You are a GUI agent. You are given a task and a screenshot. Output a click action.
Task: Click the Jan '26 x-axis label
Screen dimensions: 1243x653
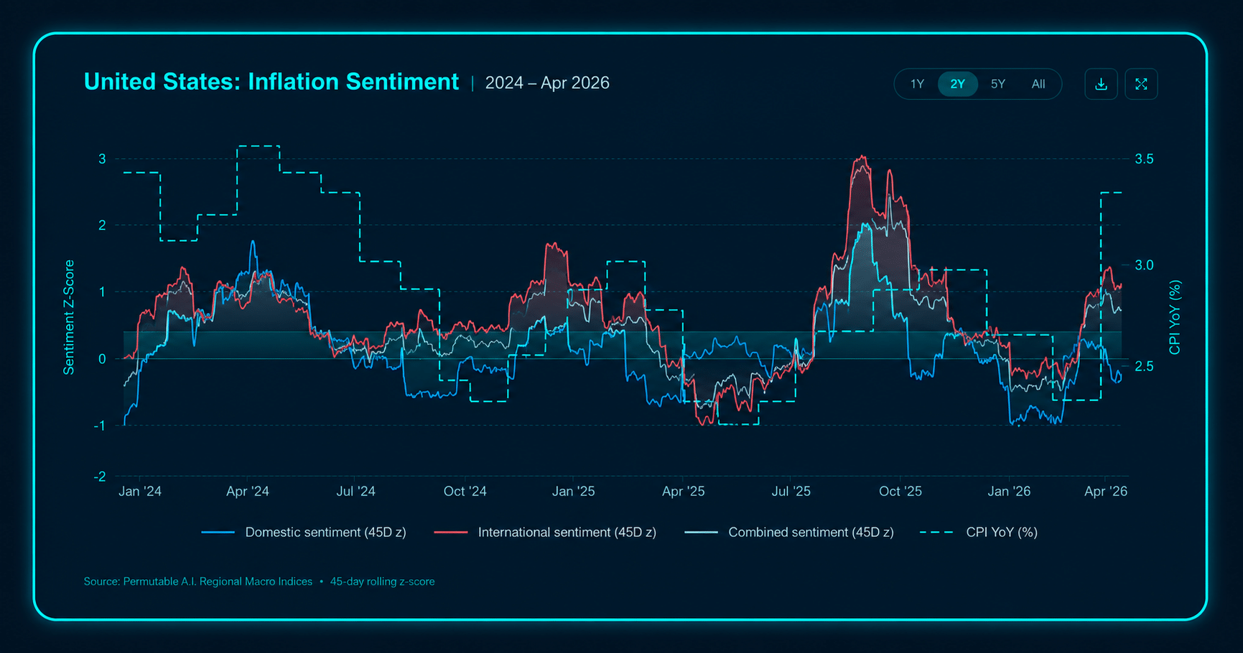tap(1009, 491)
